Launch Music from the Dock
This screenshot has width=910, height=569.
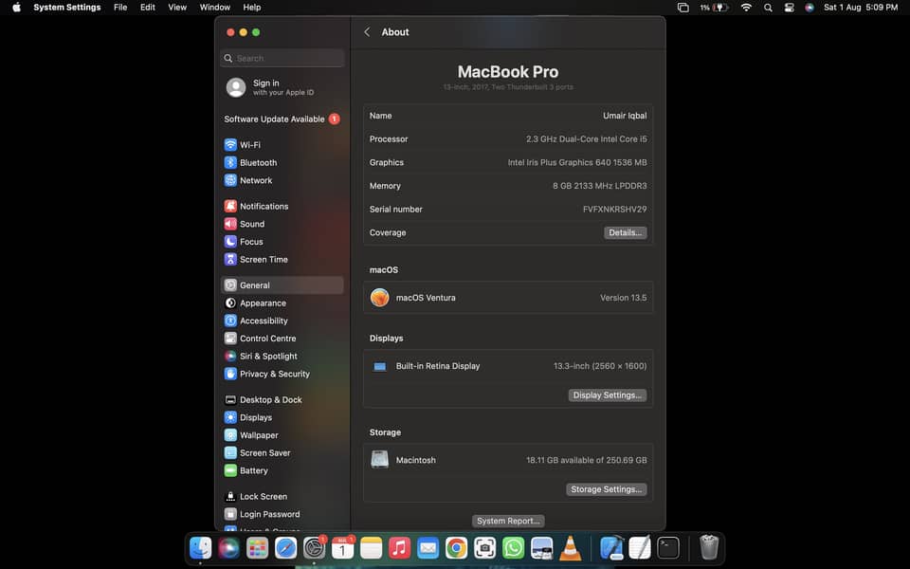pyautogui.click(x=399, y=547)
